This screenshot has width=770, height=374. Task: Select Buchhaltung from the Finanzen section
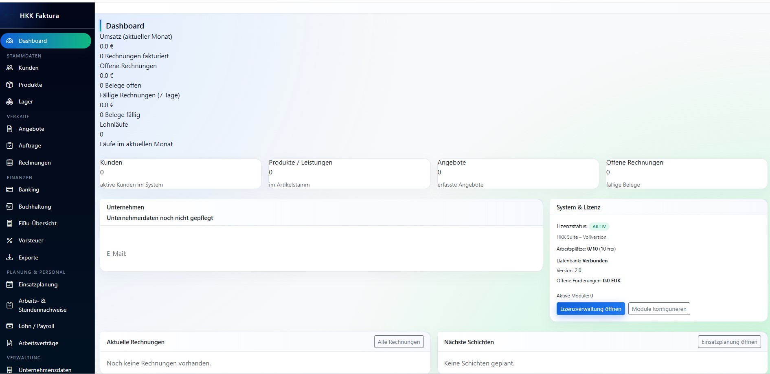(x=35, y=207)
